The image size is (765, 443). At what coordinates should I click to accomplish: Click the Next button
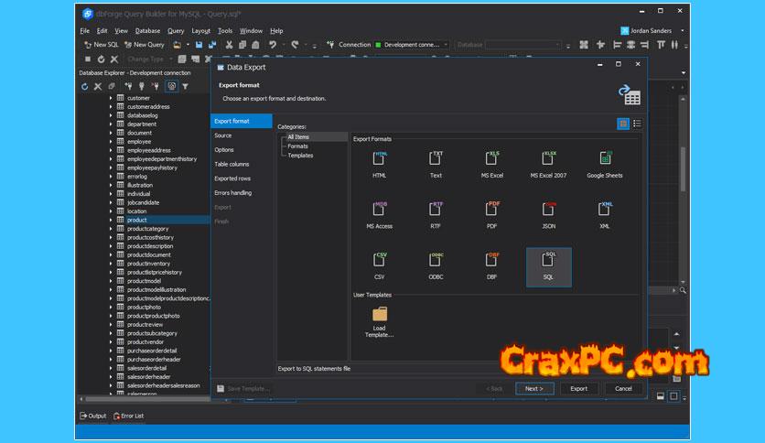533,388
